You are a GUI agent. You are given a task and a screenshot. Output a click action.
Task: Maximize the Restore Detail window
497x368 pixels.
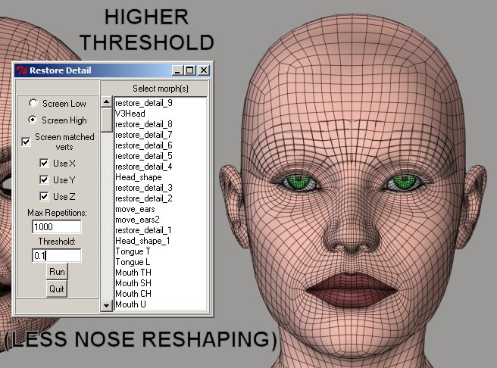click(190, 70)
